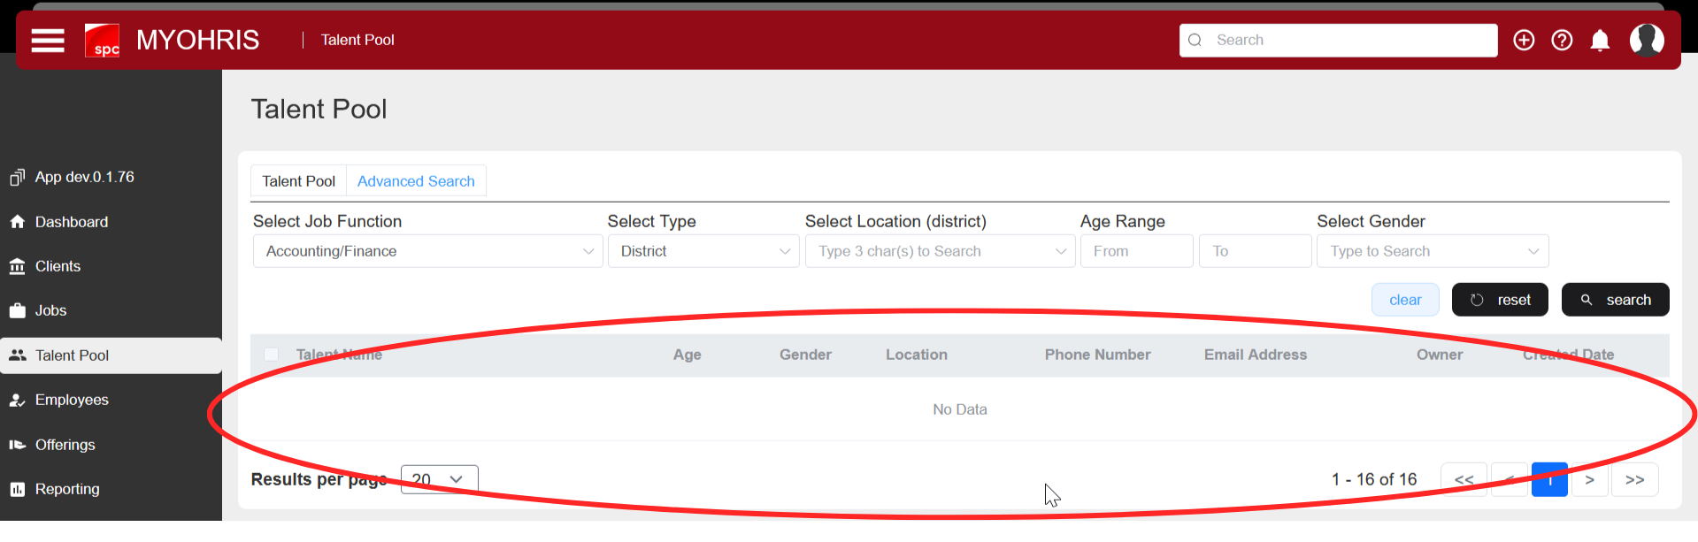Open Clients from the sidebar
1698x542 pixels.
tap(58, 266)
